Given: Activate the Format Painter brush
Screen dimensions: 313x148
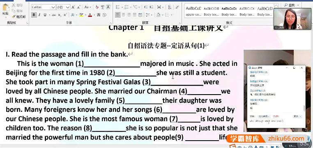Looking at the screenshot, I should pyautogui.click(x=18, y=16).
